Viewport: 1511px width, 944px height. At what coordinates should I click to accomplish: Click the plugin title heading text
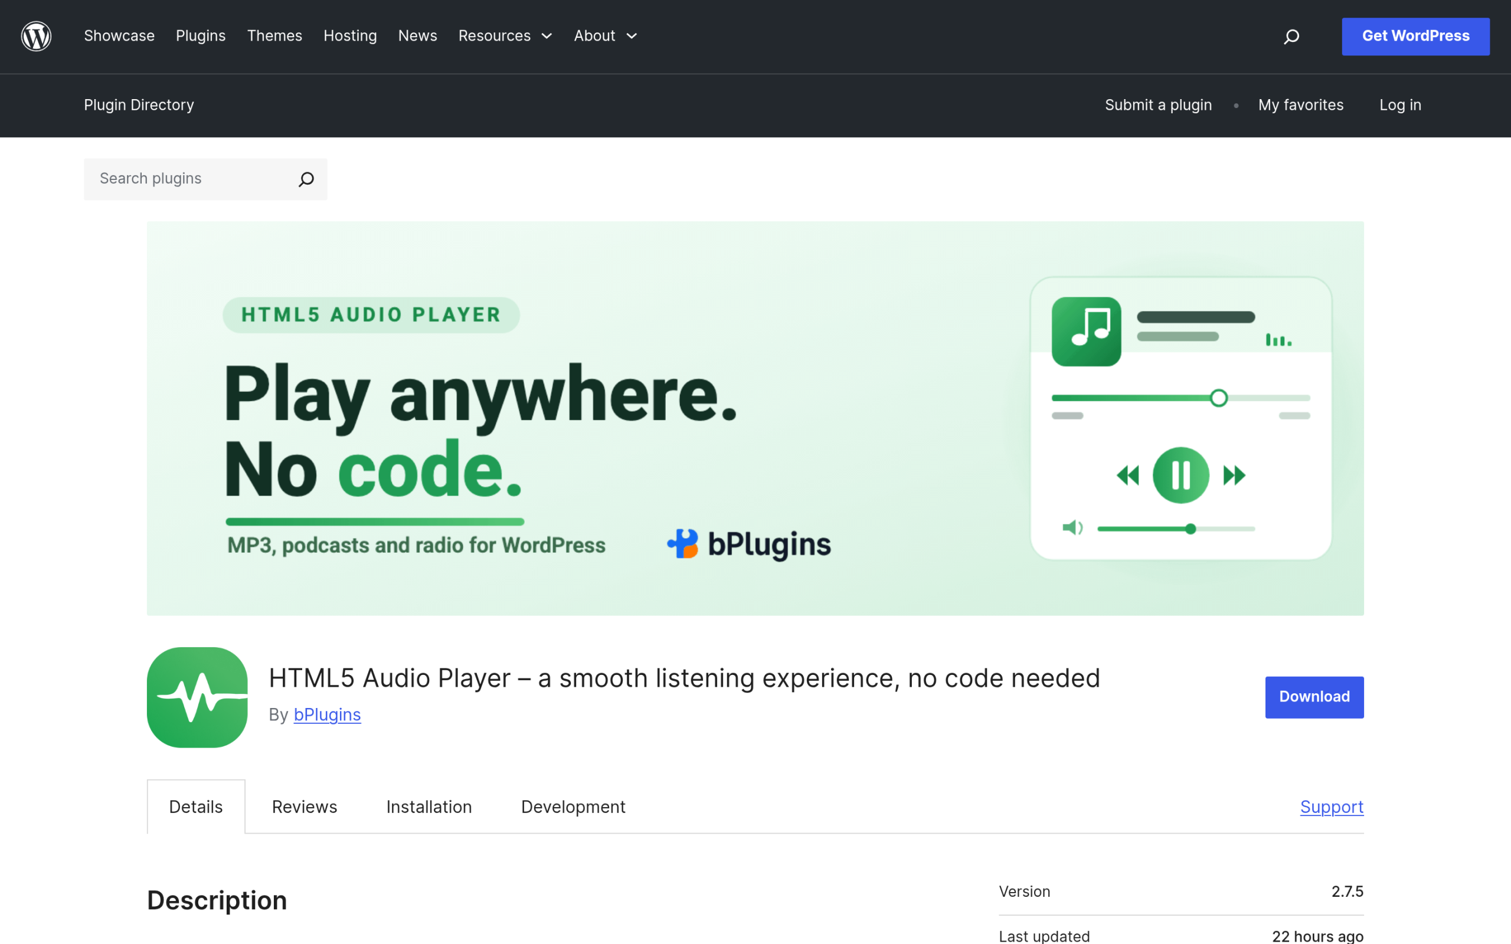[x=684, y=678]
